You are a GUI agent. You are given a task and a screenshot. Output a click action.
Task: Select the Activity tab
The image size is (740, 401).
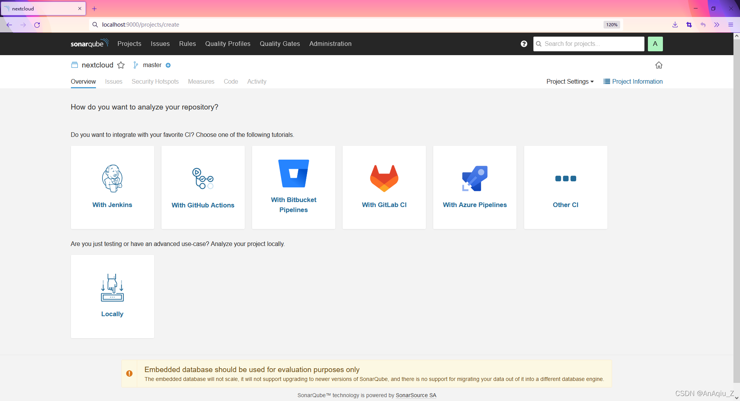pos(257,81)
